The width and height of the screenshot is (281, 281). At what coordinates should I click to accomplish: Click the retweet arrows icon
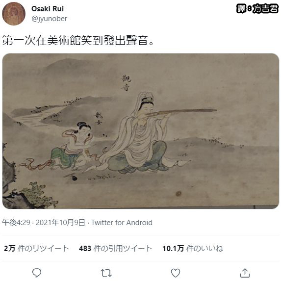coord(106,273)
